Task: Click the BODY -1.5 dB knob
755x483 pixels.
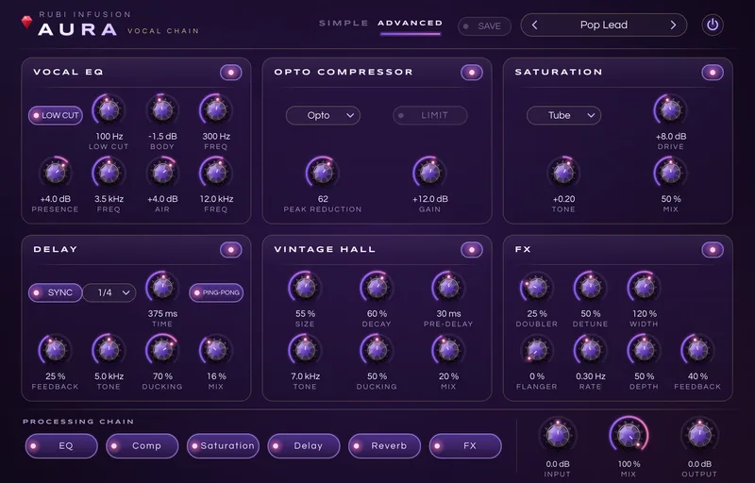Action: [x=162, y=110]
